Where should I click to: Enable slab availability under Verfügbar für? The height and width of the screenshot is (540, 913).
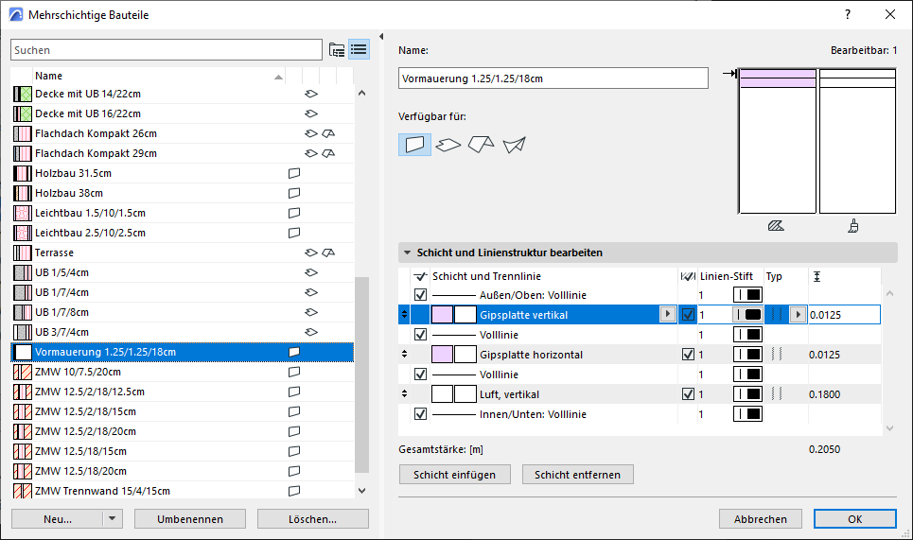tap(448, 145)
